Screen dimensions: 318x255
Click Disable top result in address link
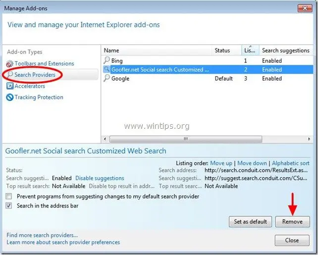click(122, 186)
